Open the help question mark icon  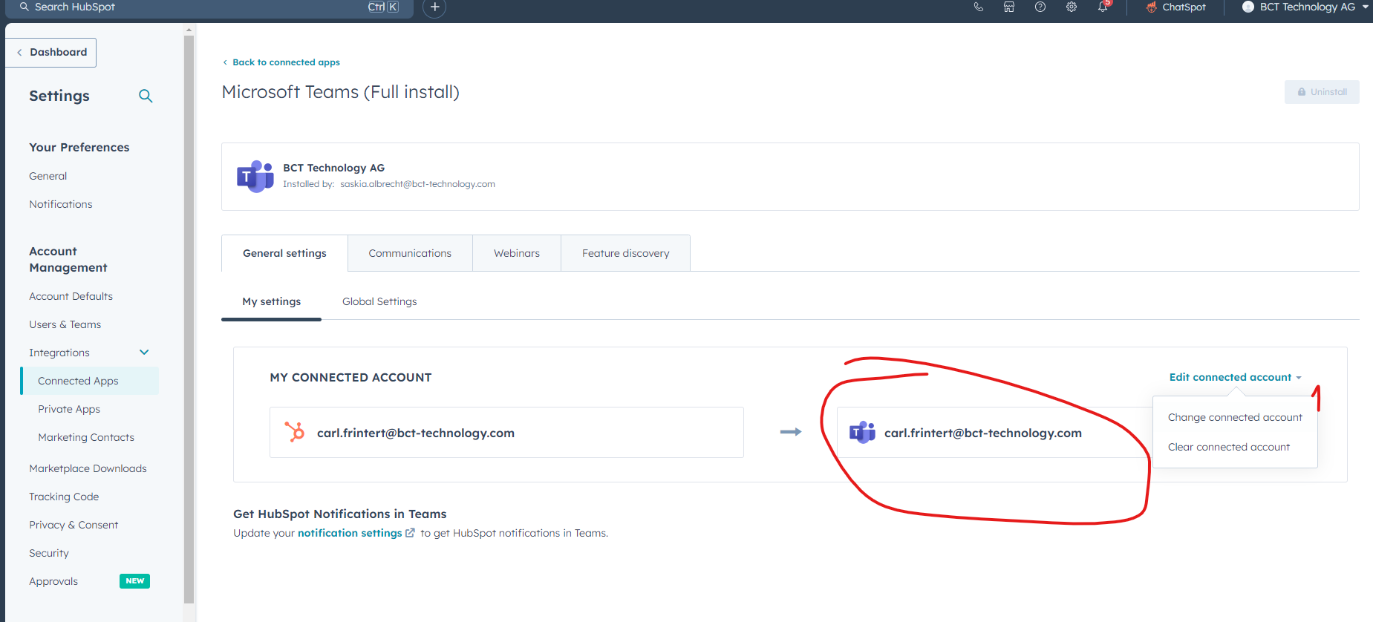click(x=1040, y=7)
